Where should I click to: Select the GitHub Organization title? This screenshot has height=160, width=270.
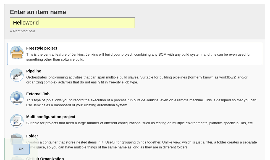coord(45,158)
